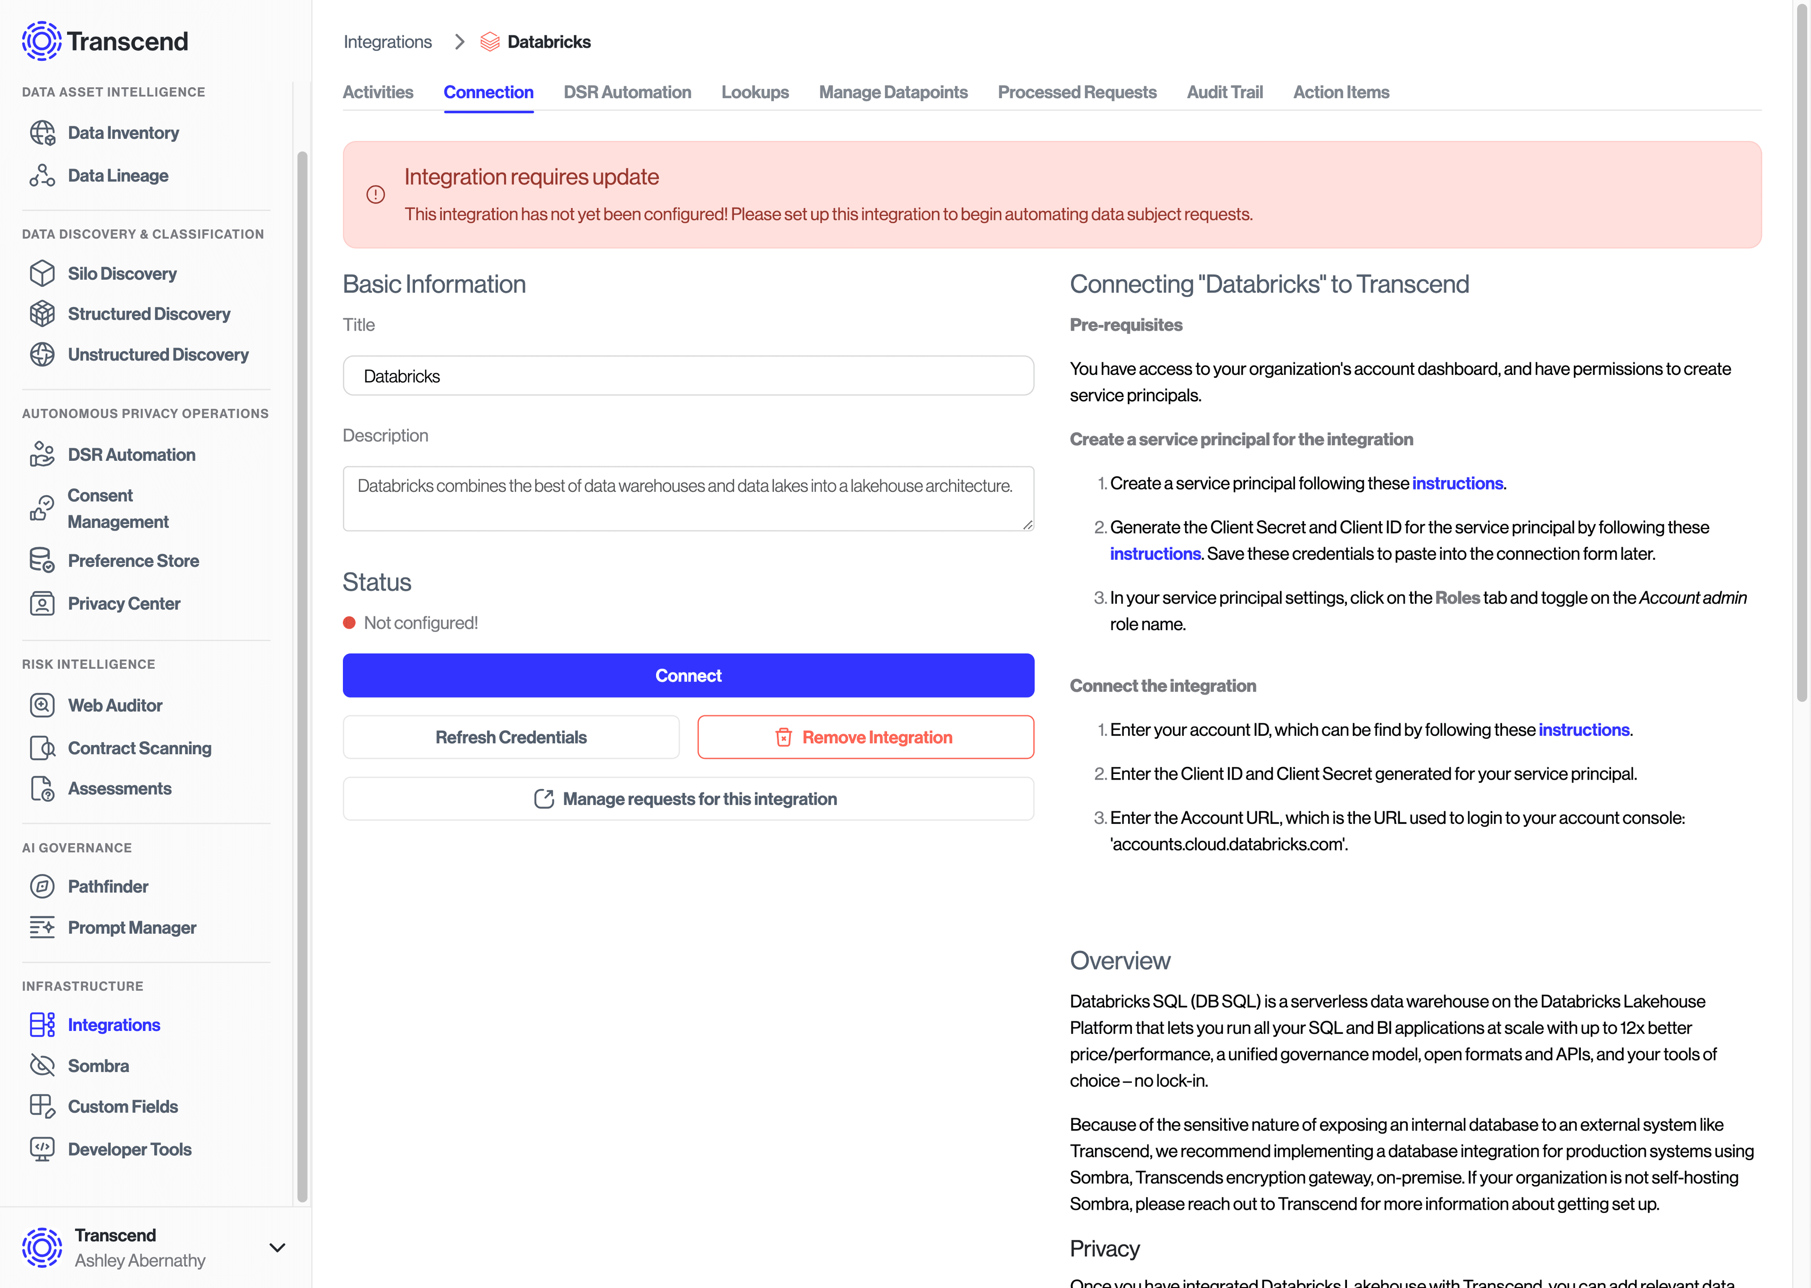Click the Remove Integration button
This screenshot has height=1288, width=1811.
click(866, 736)
